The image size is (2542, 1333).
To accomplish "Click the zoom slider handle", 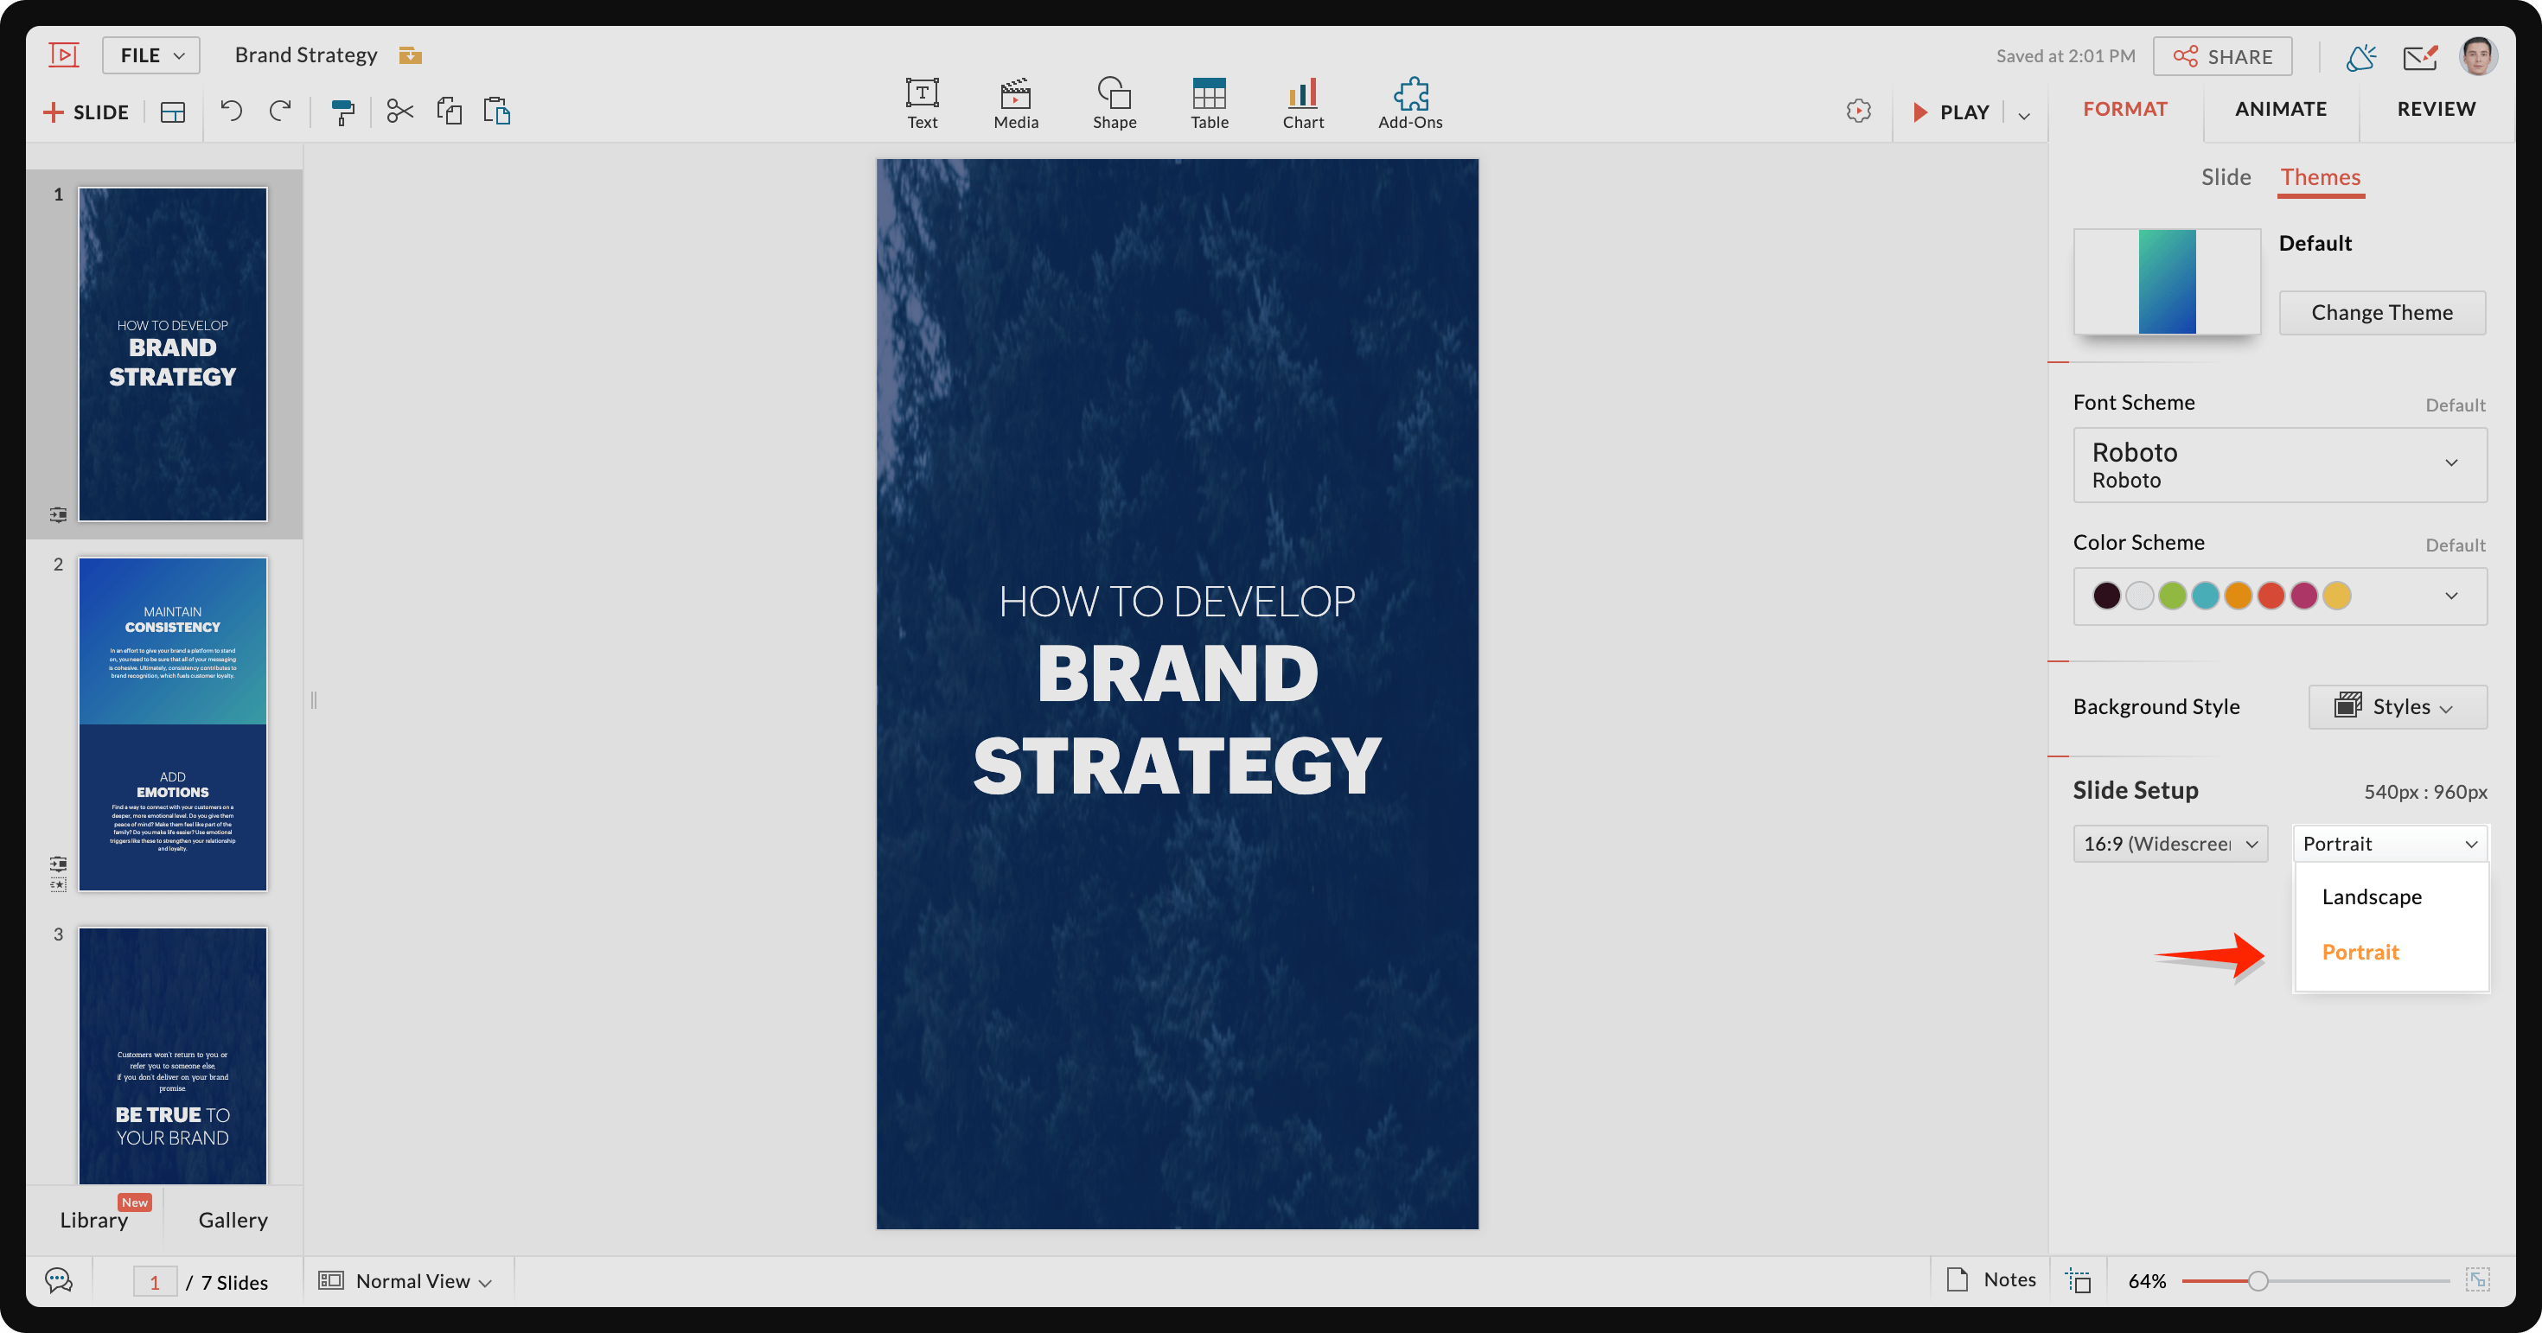I will coord(2257,1281).
